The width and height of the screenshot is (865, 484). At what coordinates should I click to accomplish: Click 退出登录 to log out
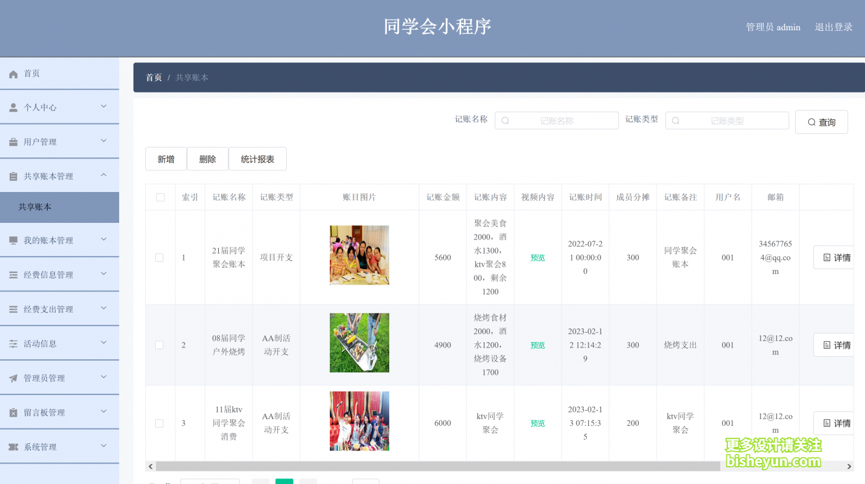click(833, 27)
